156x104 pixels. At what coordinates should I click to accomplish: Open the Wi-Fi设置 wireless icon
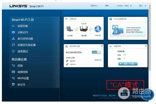pyautogui.click(x=13, y=78)
